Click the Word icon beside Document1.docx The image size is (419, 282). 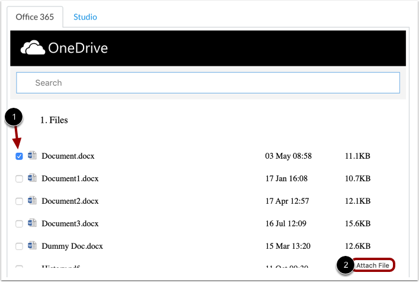pyautogui.click(x=33, y=178)
